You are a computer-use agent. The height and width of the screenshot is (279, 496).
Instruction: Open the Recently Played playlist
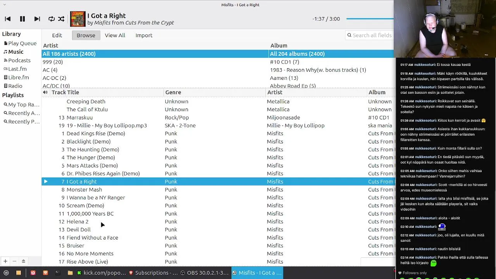[x=22, y=122]
